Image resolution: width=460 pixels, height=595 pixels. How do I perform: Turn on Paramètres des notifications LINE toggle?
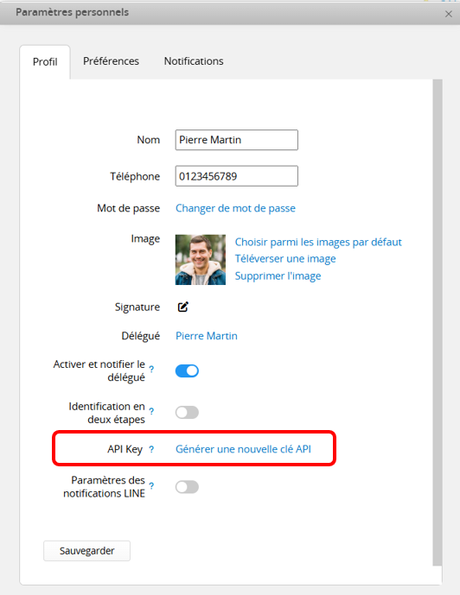[x=187, y=487]
